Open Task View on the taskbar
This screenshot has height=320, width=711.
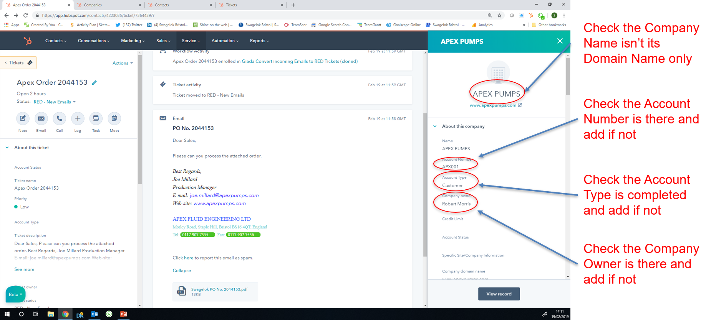tap(36, 314)
